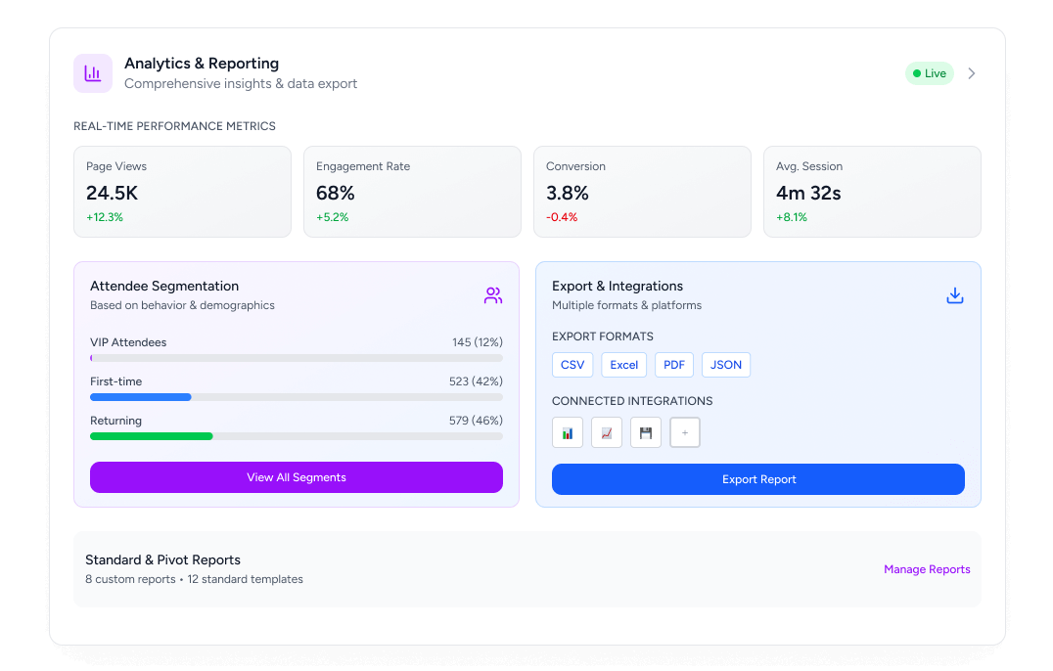Click the '+12.3%' change value
The image size is (1053, 671).
104,217
